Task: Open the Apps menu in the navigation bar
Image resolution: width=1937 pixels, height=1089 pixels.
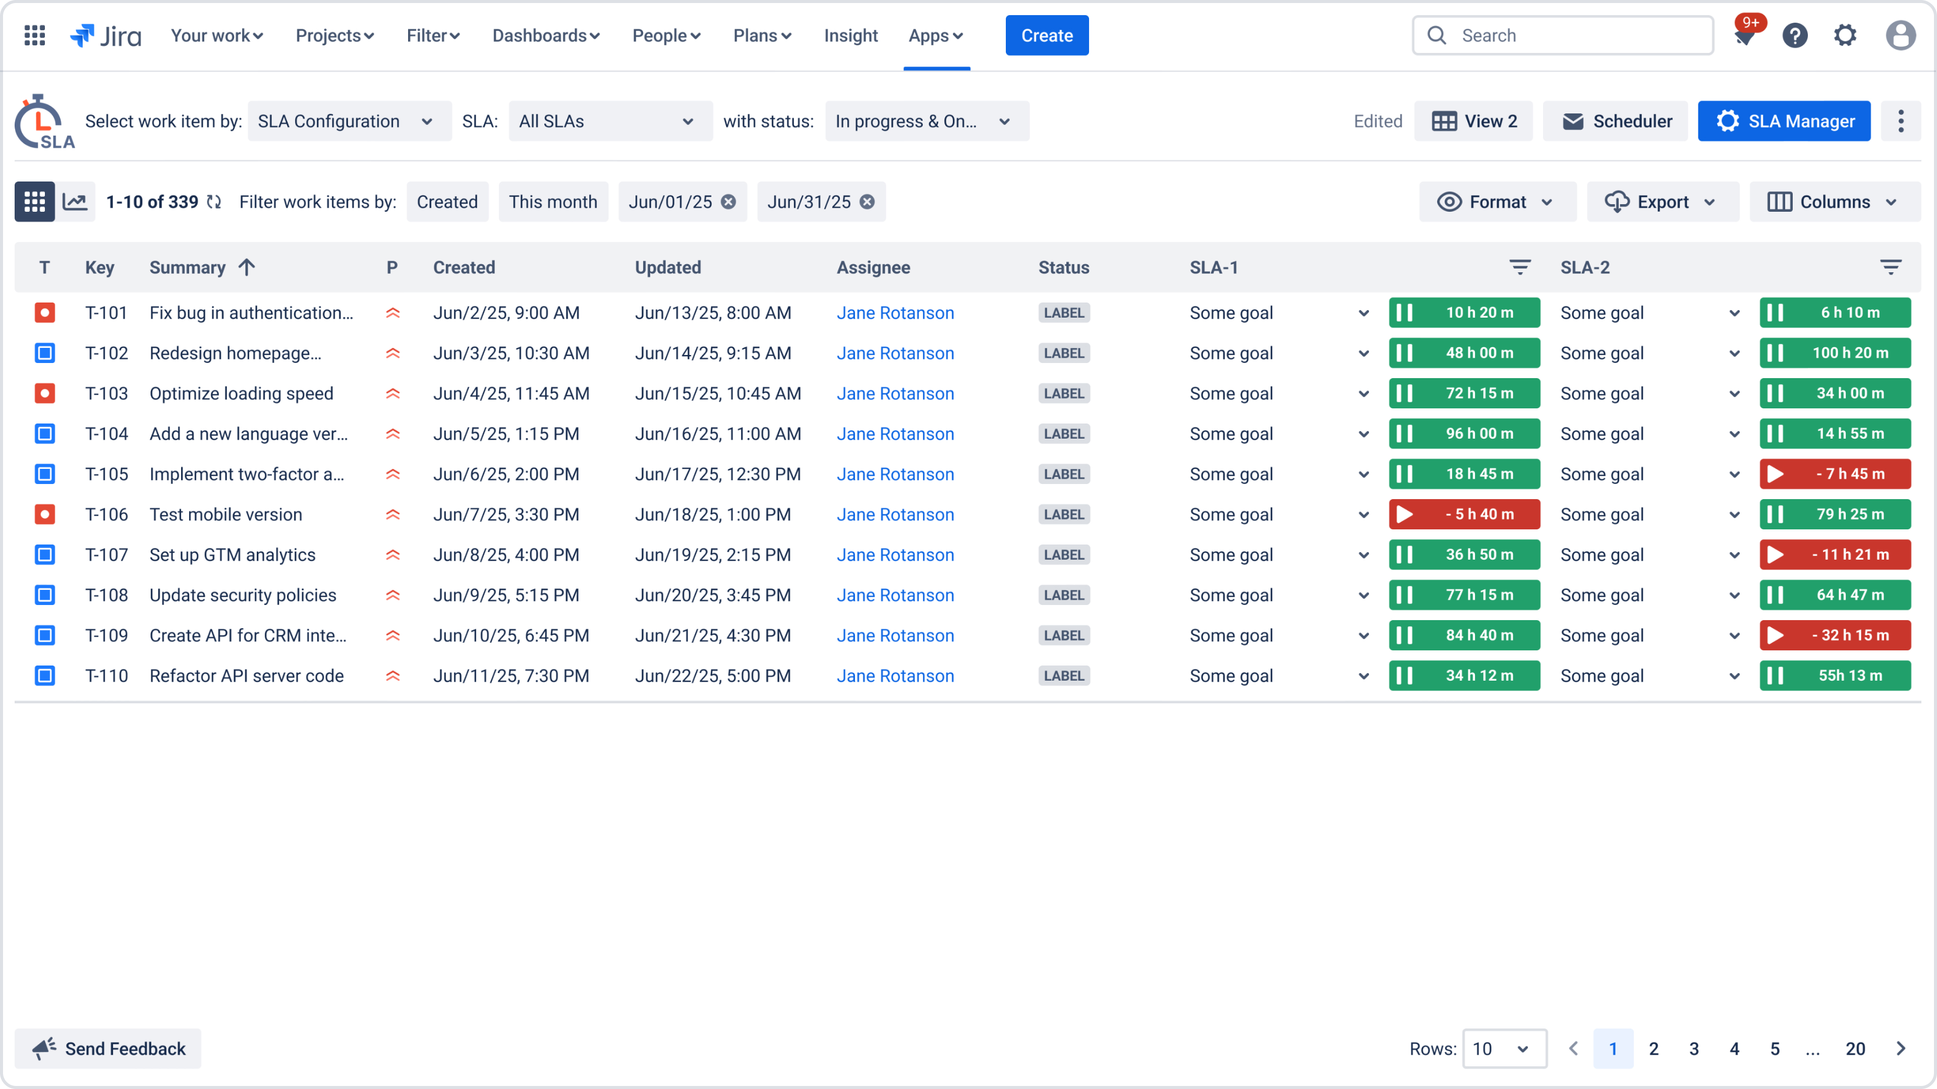Action: click(935, 35)
